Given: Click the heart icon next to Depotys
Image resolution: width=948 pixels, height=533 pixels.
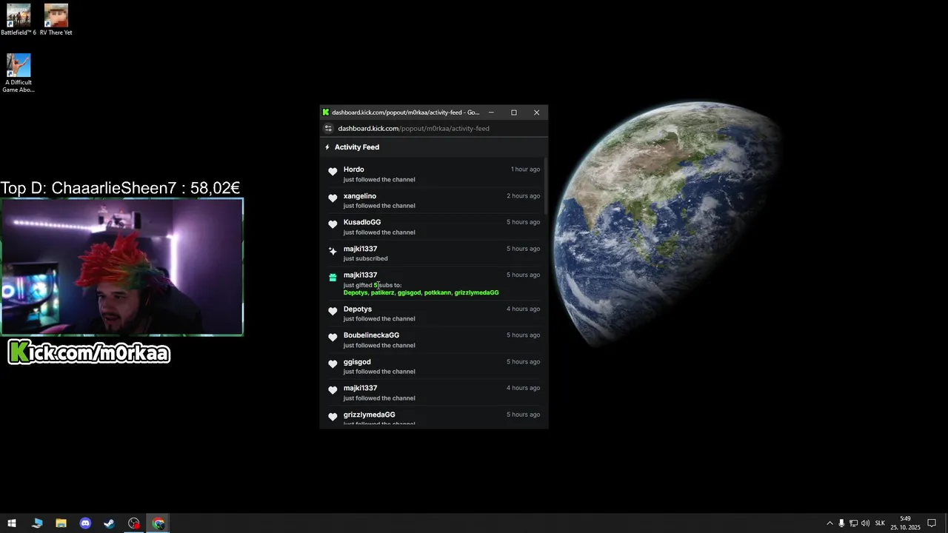Looking at the screenshot, I should pyautogui.click(x=333, y=312).
